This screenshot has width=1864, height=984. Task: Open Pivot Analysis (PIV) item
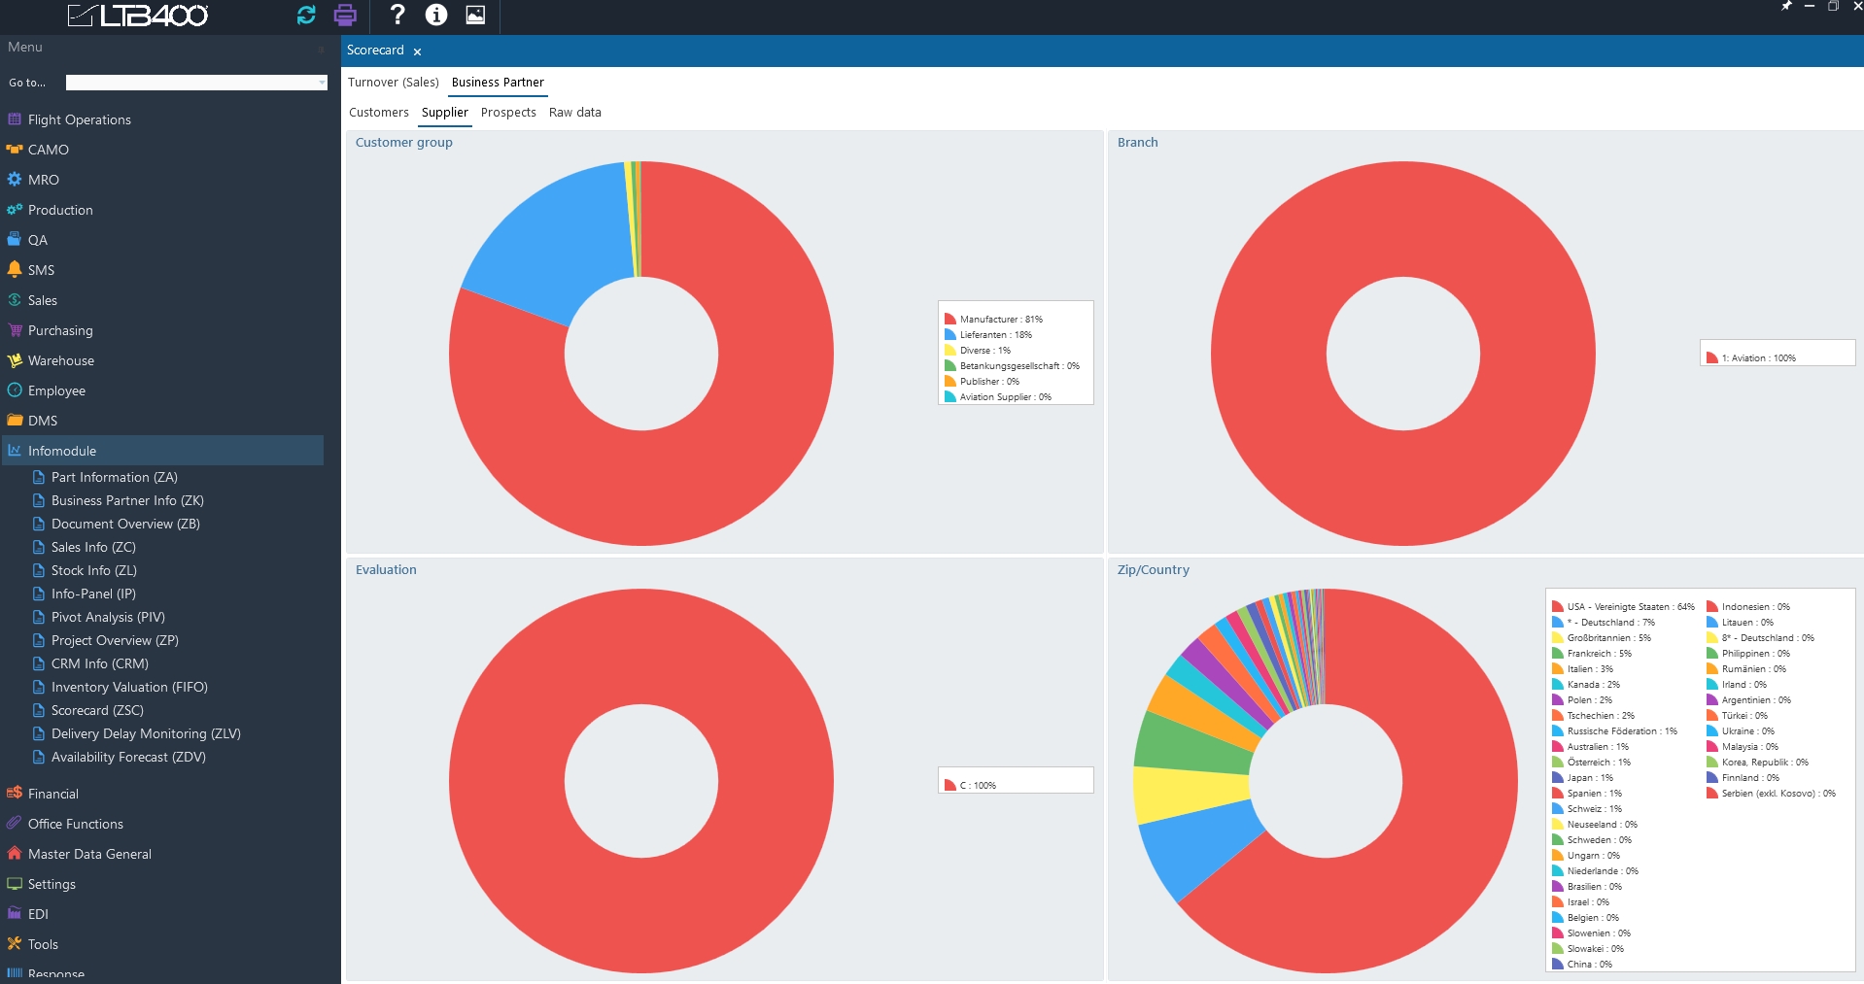pyautogui.click(x=108, y=617)
